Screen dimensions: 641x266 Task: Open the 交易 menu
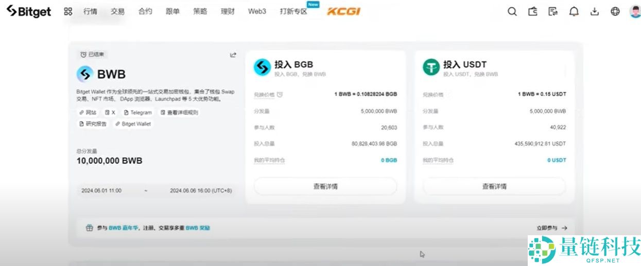point(117,11)
